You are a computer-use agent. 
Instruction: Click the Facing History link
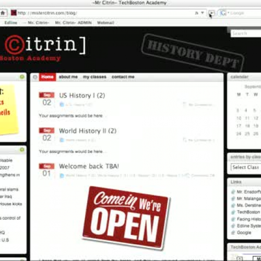(x=249, y=219)
